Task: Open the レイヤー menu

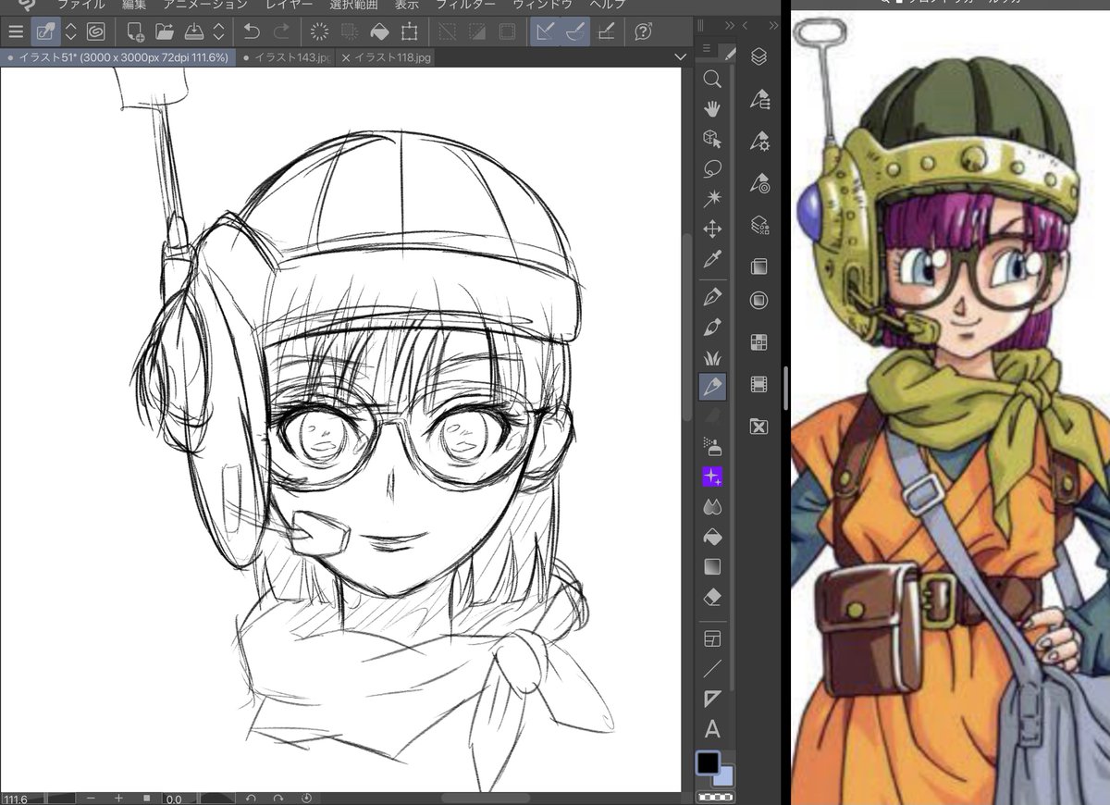Action: 289,5
